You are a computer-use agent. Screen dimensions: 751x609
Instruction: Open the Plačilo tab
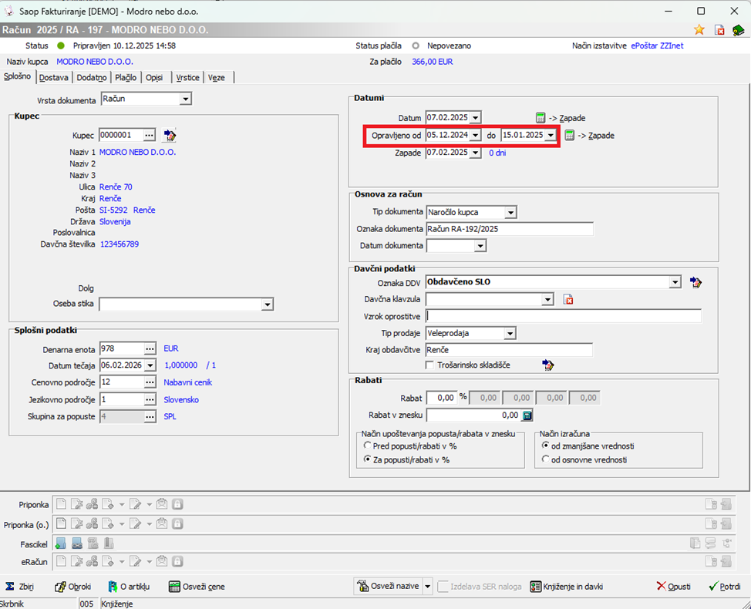(x=126, y=78)
